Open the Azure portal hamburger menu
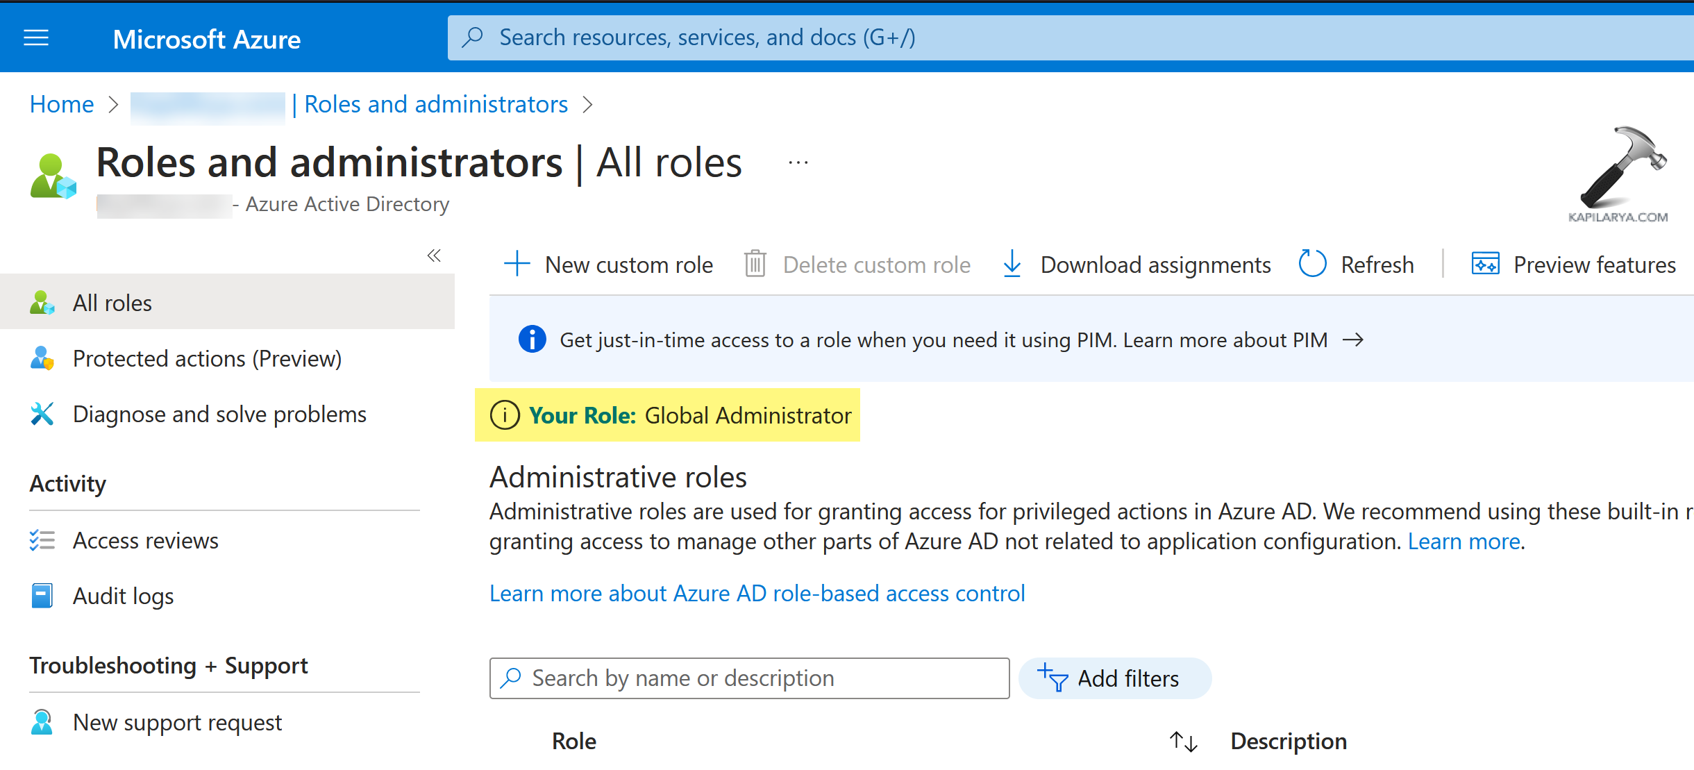Image resolution: width=1694 pixels, height=770 pixels. pos(36,38)
